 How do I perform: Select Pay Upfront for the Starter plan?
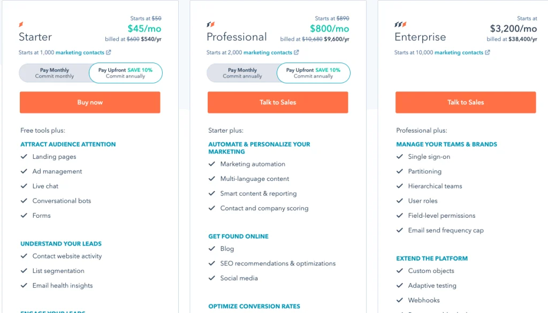coord(125,73)
